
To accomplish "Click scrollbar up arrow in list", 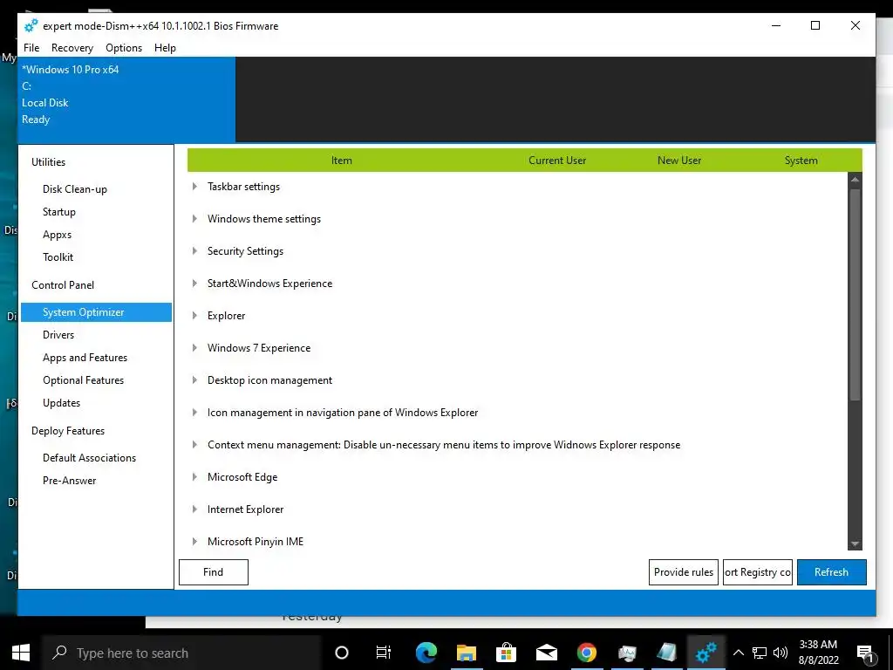I will 855,179.
